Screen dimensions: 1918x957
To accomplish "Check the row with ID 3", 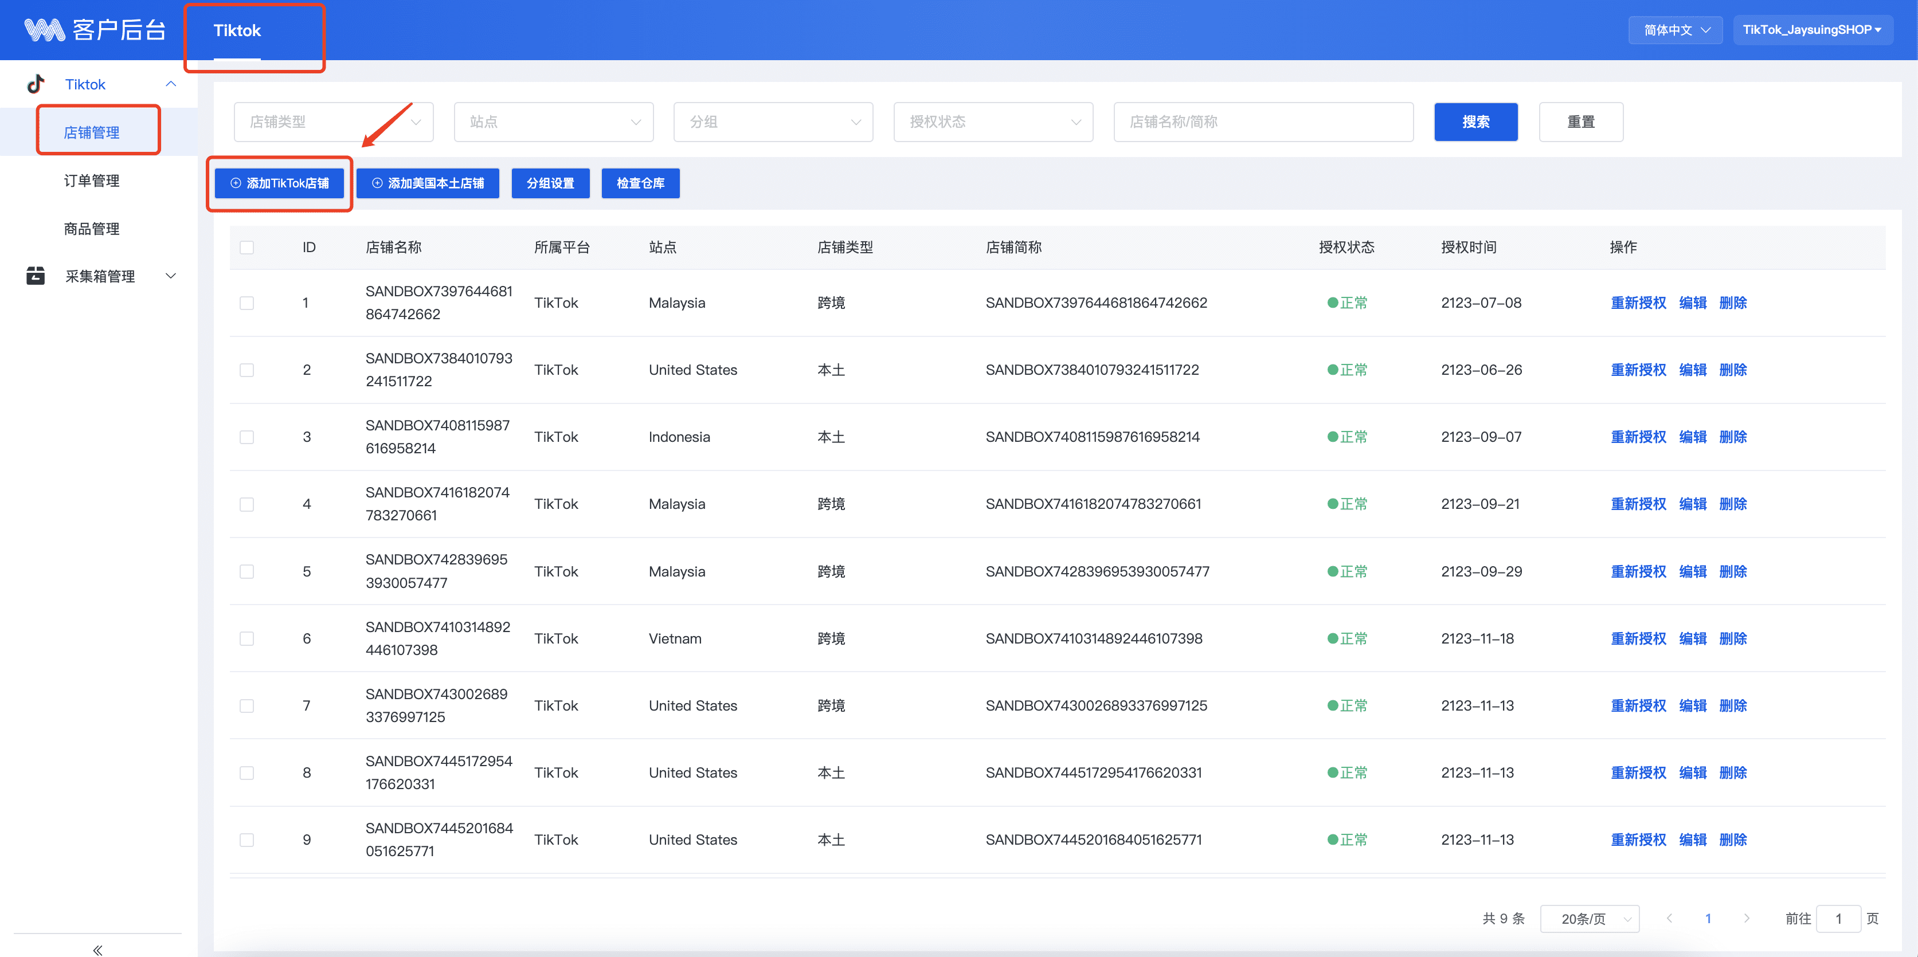I will (246, 437).
